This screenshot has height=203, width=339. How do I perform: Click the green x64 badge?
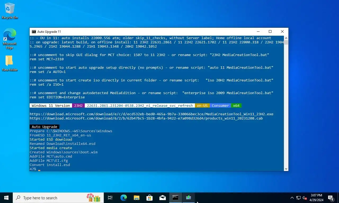(236, 105)
